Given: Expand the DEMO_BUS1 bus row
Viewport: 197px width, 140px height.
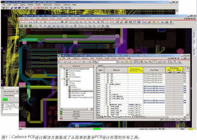Looking at the screenshot, I should (106, 84).
